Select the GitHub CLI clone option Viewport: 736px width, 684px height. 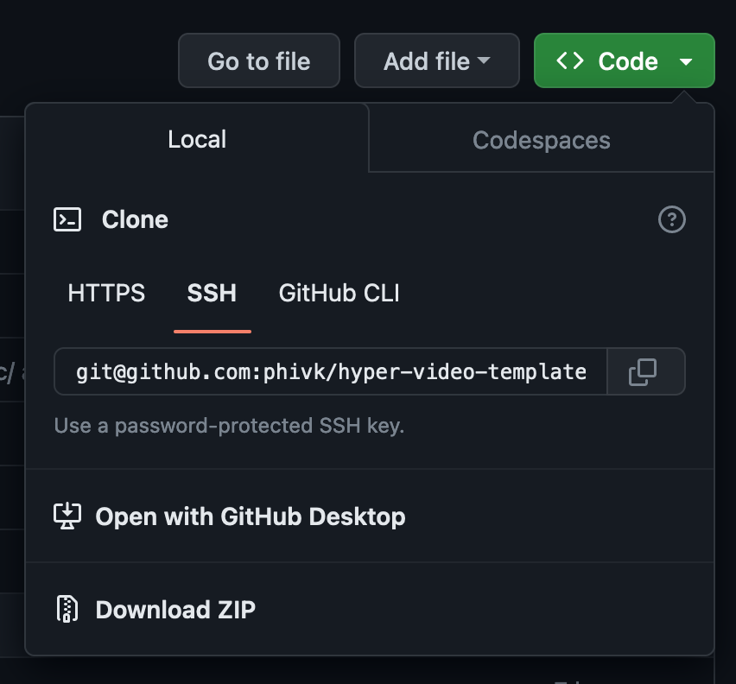pyautogui.click(x=339, y=294)
